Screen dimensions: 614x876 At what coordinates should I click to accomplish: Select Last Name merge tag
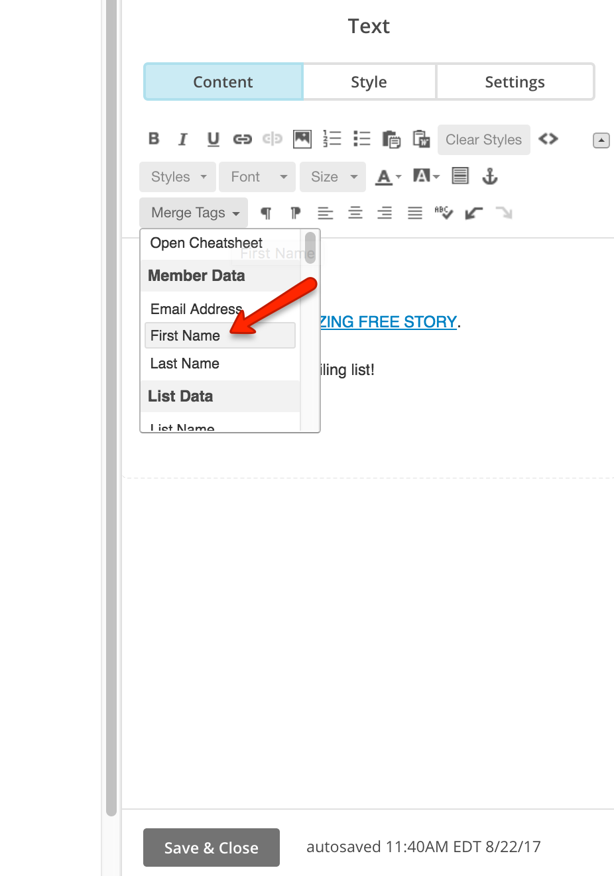185,364
